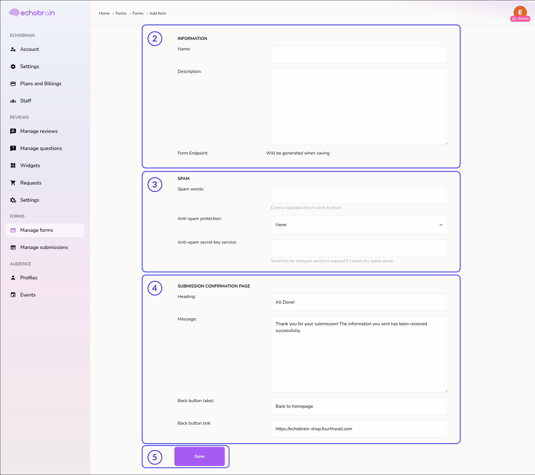Click Home in the breadcrumb

(104, 13)
